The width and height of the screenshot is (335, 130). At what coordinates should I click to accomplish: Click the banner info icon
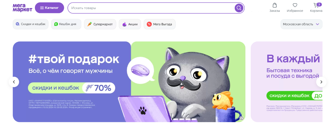[x=242, y=118]
